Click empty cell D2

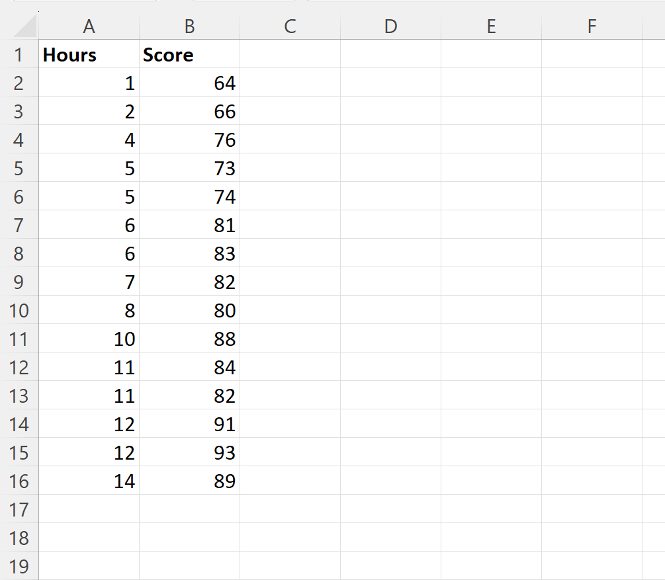pos(390,83)
